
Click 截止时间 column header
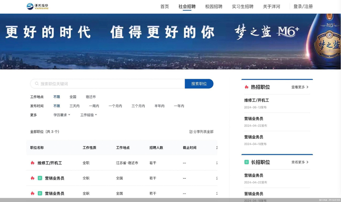189,147
